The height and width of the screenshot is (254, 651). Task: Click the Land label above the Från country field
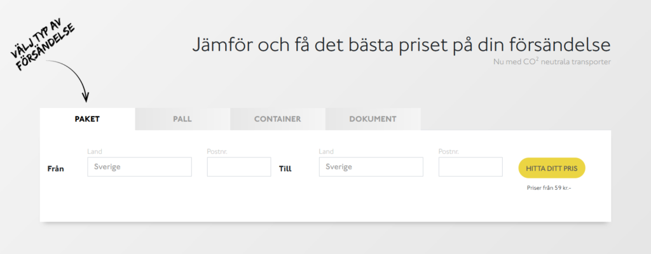point(95,152)
